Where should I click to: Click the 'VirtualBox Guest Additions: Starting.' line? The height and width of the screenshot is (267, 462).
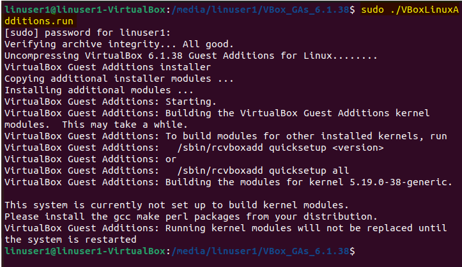[111, 102]
